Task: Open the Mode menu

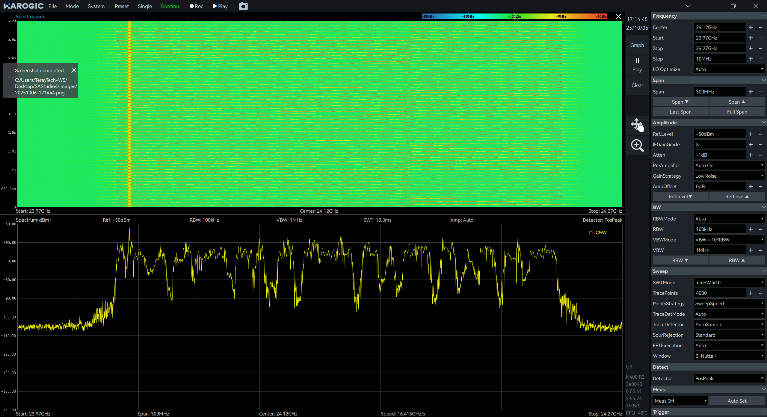Action: pyautogui.click(x=72, y=6)
